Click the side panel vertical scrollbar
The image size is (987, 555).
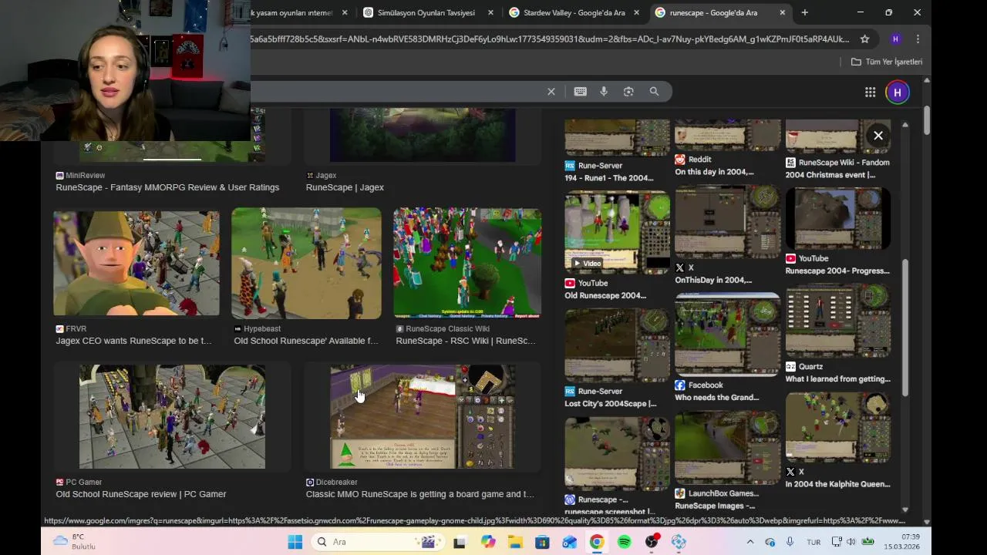click(x=905, y=328)
